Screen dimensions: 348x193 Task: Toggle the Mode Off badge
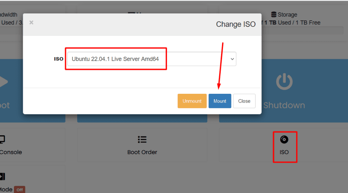click(x=19, y=190)
